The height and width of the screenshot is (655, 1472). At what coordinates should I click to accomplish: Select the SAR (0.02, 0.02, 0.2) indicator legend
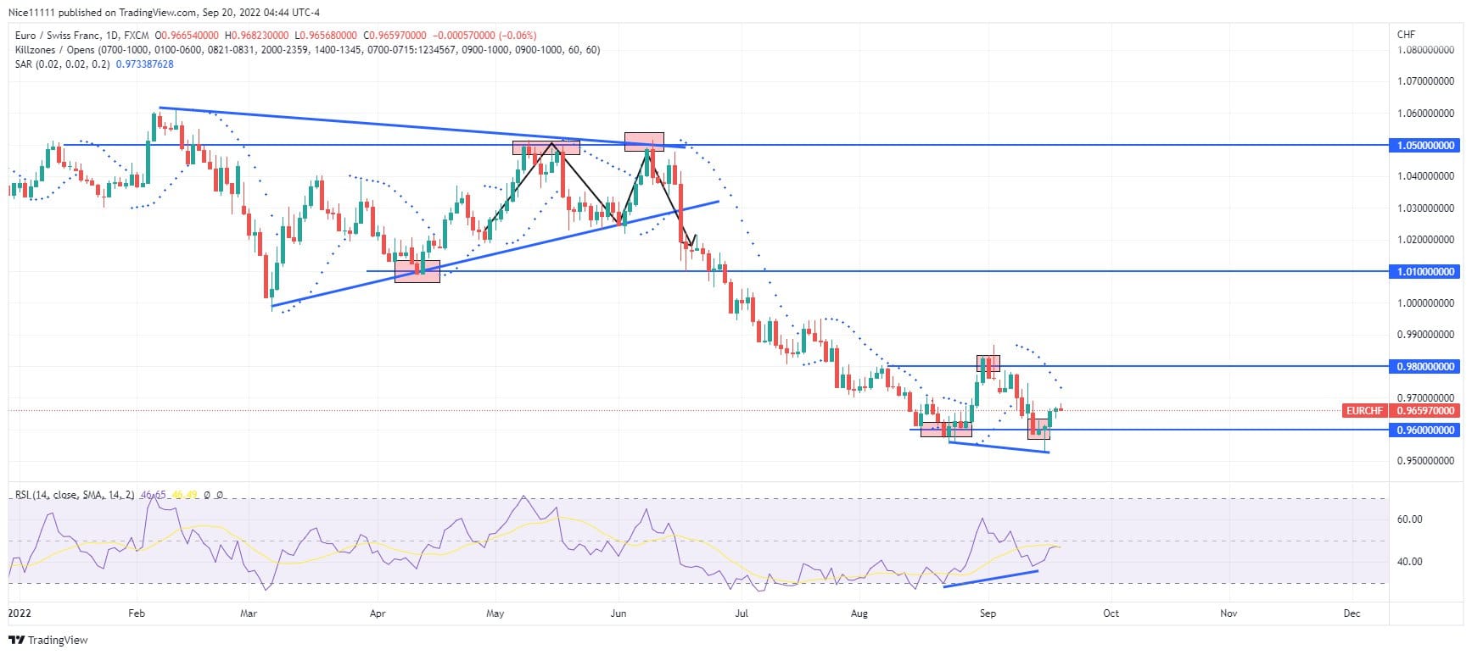63,64
